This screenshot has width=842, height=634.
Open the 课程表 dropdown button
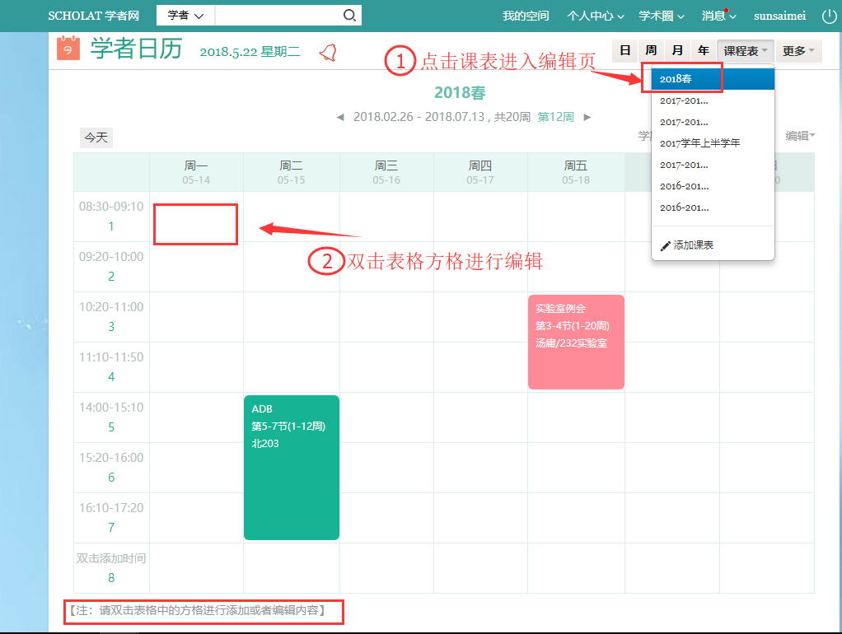[x=746, y=51]
